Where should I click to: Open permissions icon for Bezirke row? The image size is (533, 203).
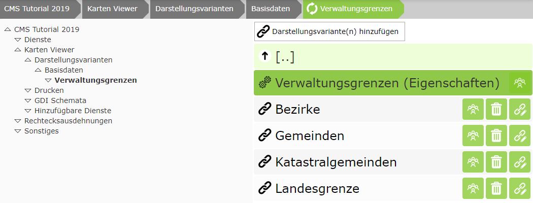coord(473,109)
